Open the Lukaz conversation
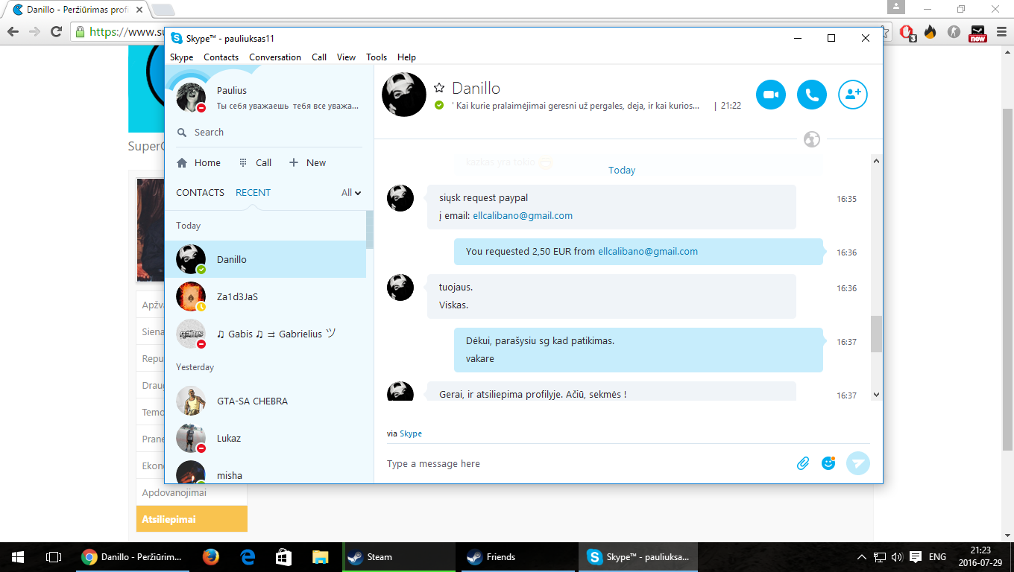Image resolution: width=1014 pixels, height=572 pixels. (265, 438)
